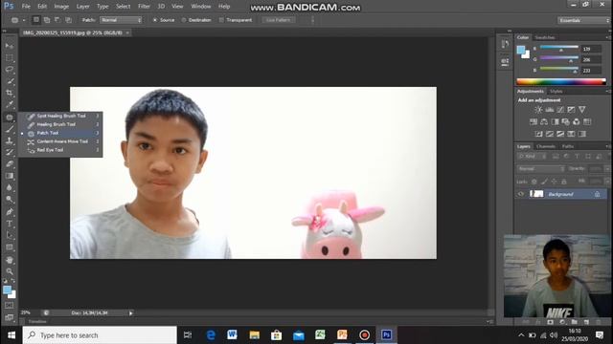This screenshot has height=344, width=613.
Task: Open the Kind layer filter dropdown
Action: pos(533,157)
